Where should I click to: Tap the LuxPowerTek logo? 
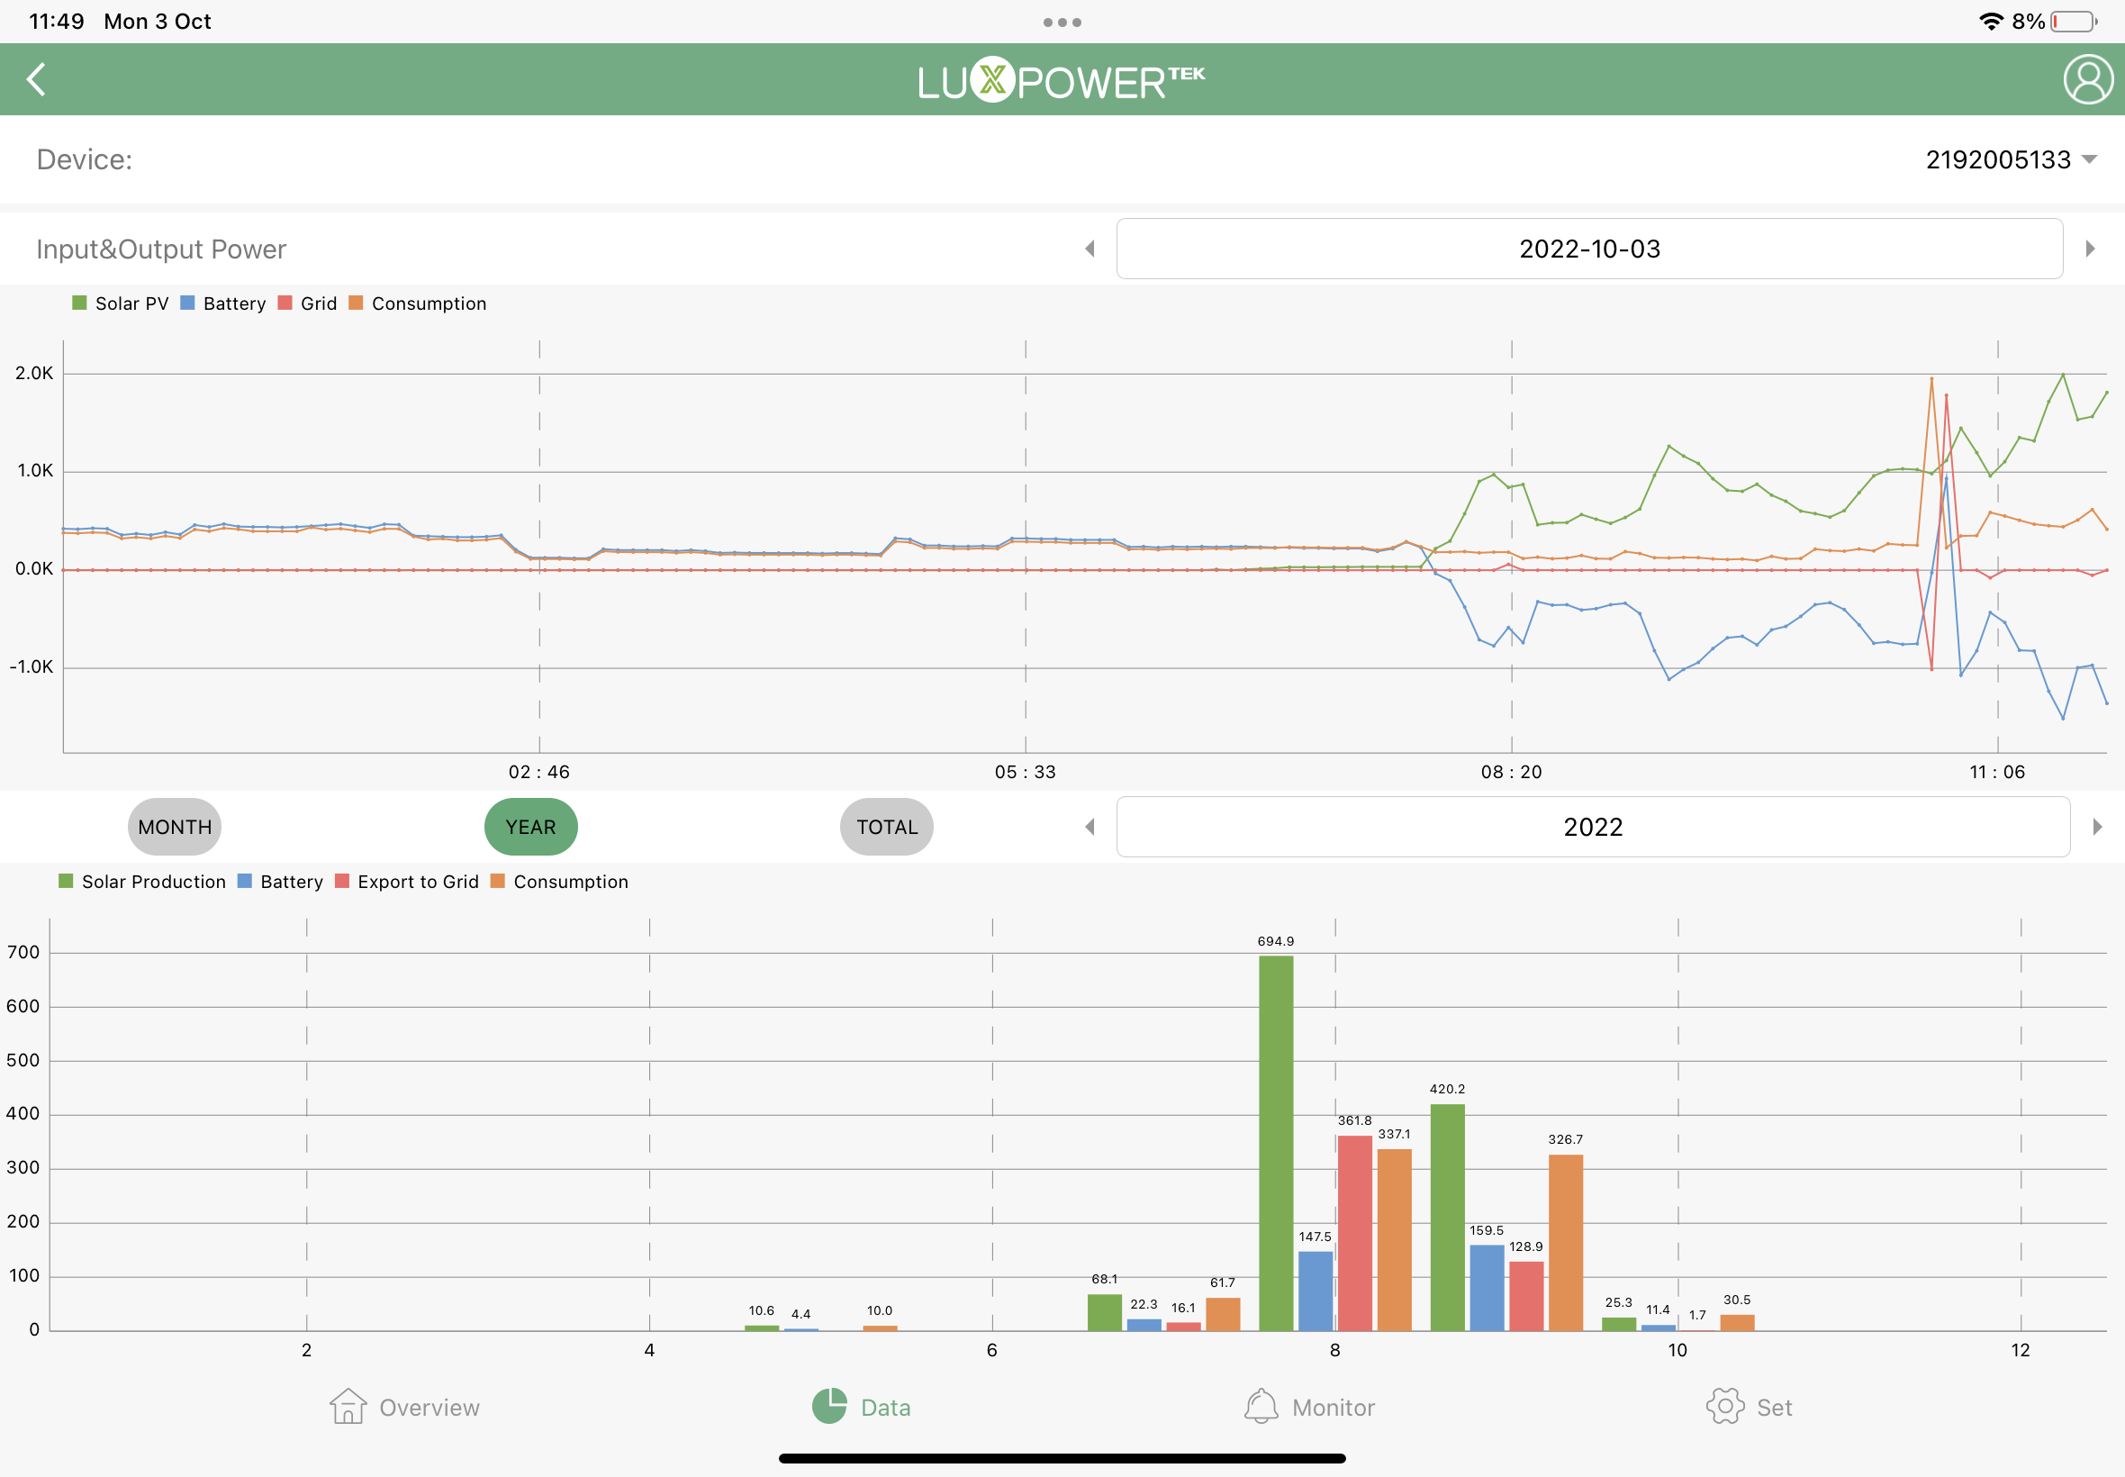[1061, 80]
